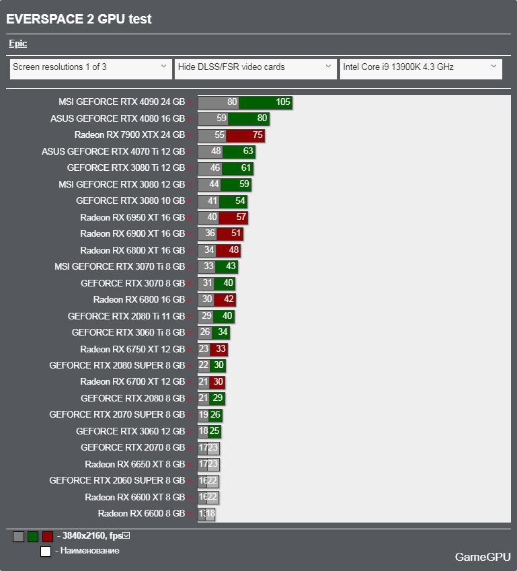Remove GEFORCE RTX 2080 8 GB via red x
Viewport: 517px width, 571px height.
190,399
